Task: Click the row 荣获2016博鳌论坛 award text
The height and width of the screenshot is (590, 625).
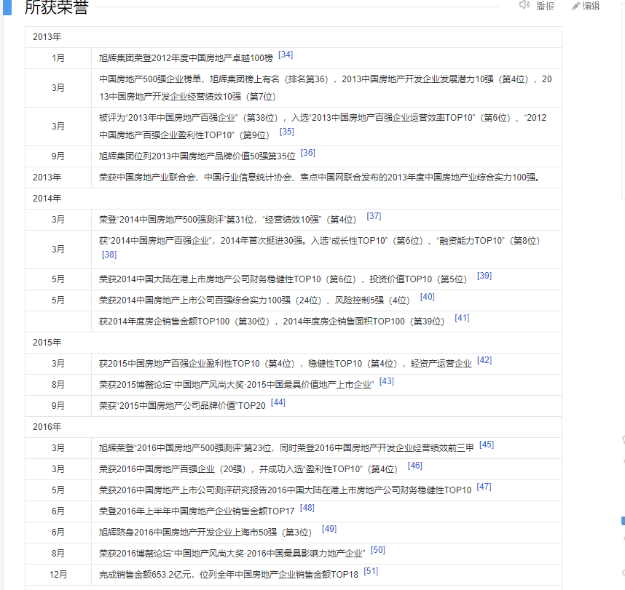Action: point(294,554)
